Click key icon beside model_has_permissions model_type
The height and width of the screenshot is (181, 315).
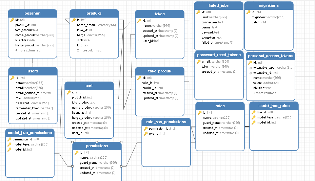(x=9, y=144)
